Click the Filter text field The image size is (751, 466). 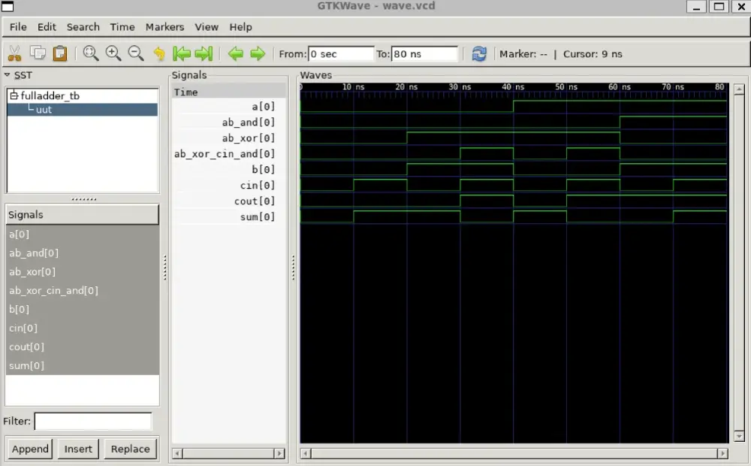pyautogui.click(x=92, y=422)
